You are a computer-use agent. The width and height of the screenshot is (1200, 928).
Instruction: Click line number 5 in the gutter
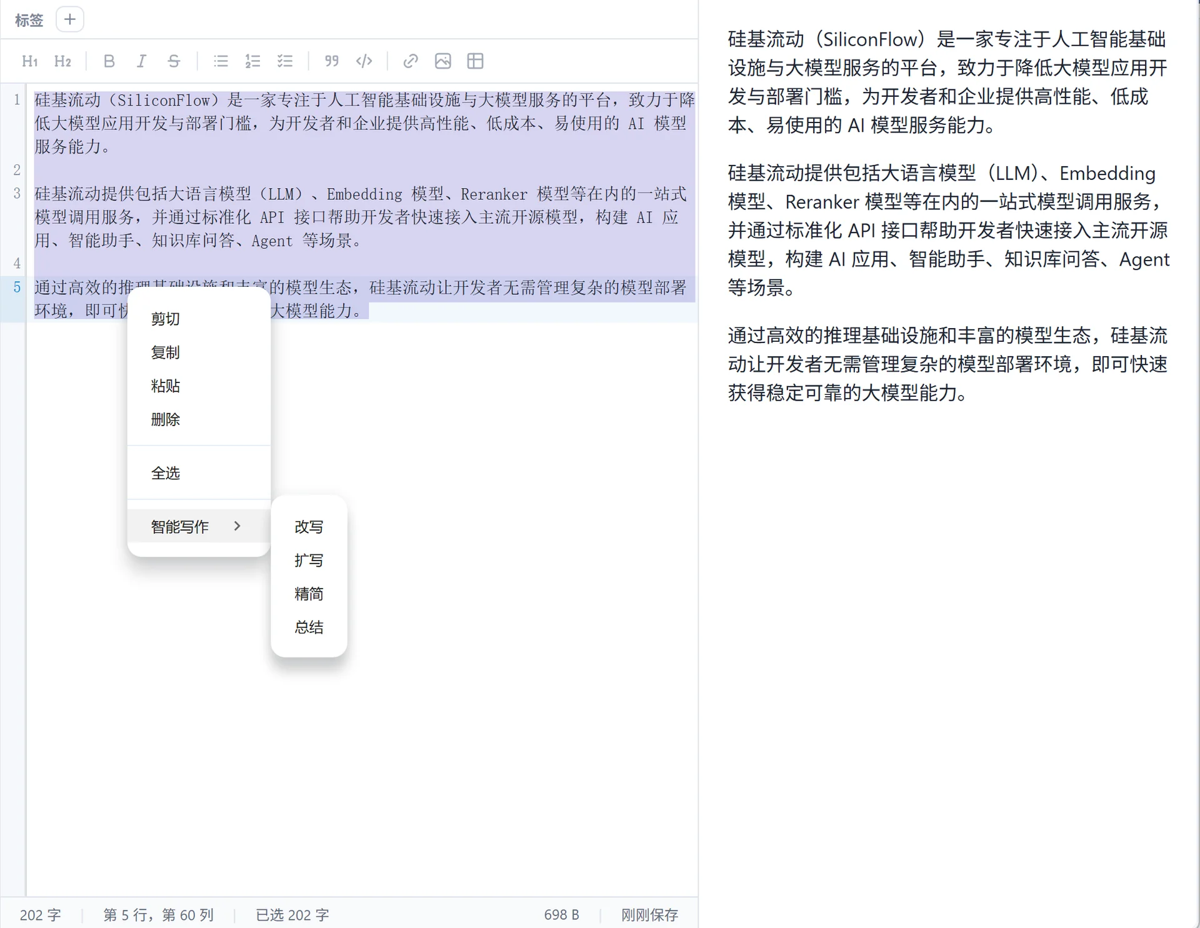tap(17, 287)
